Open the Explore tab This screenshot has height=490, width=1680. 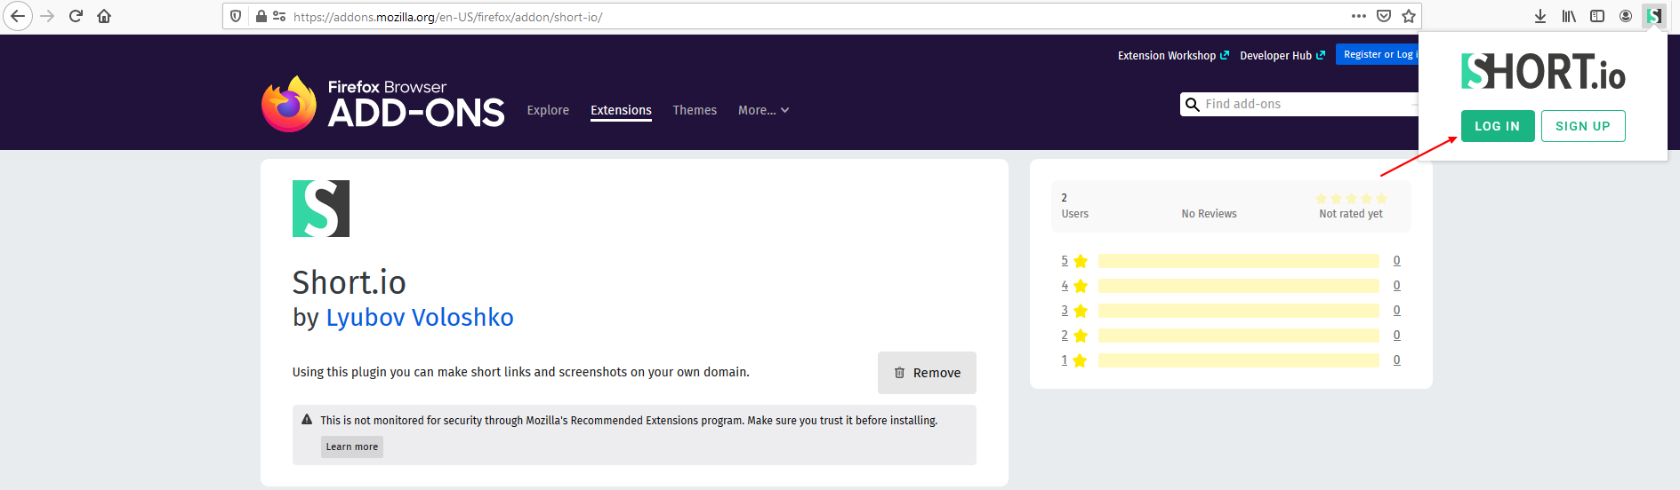(x=548, y=110)
